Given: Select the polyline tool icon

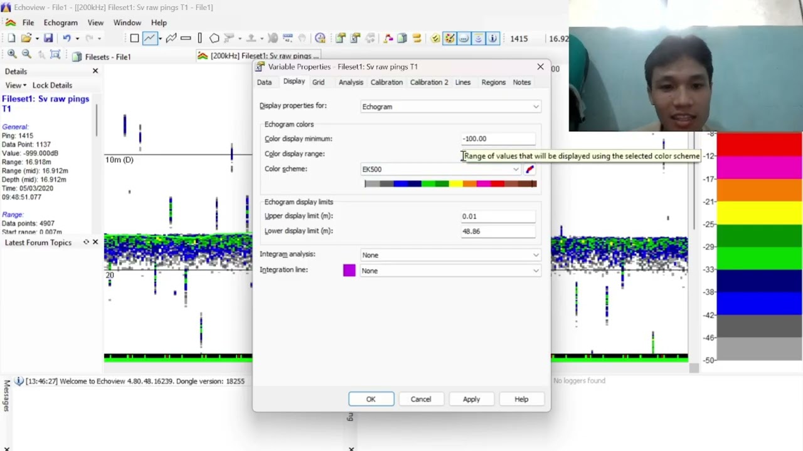Looking at the screenshot, I should (x=171, y=38).
